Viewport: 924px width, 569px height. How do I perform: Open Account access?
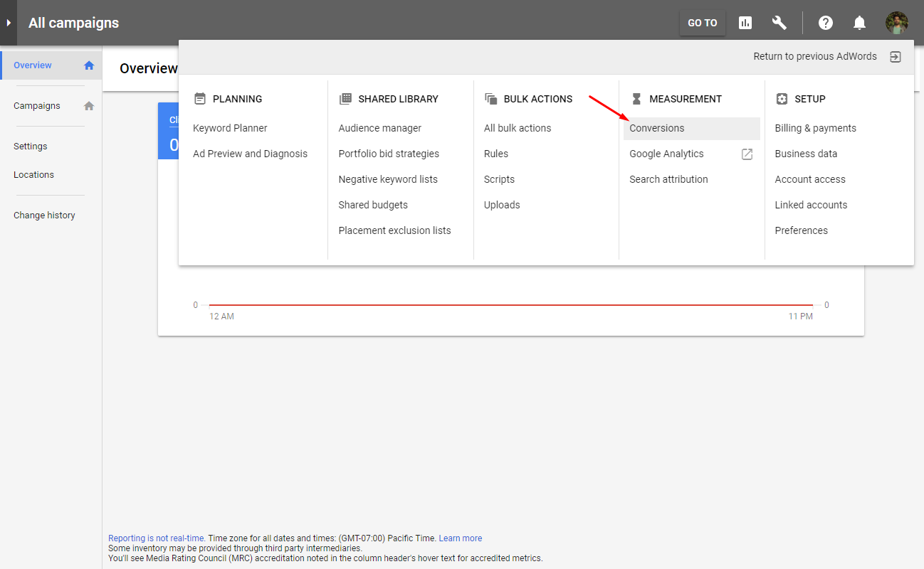coord(810,179)
